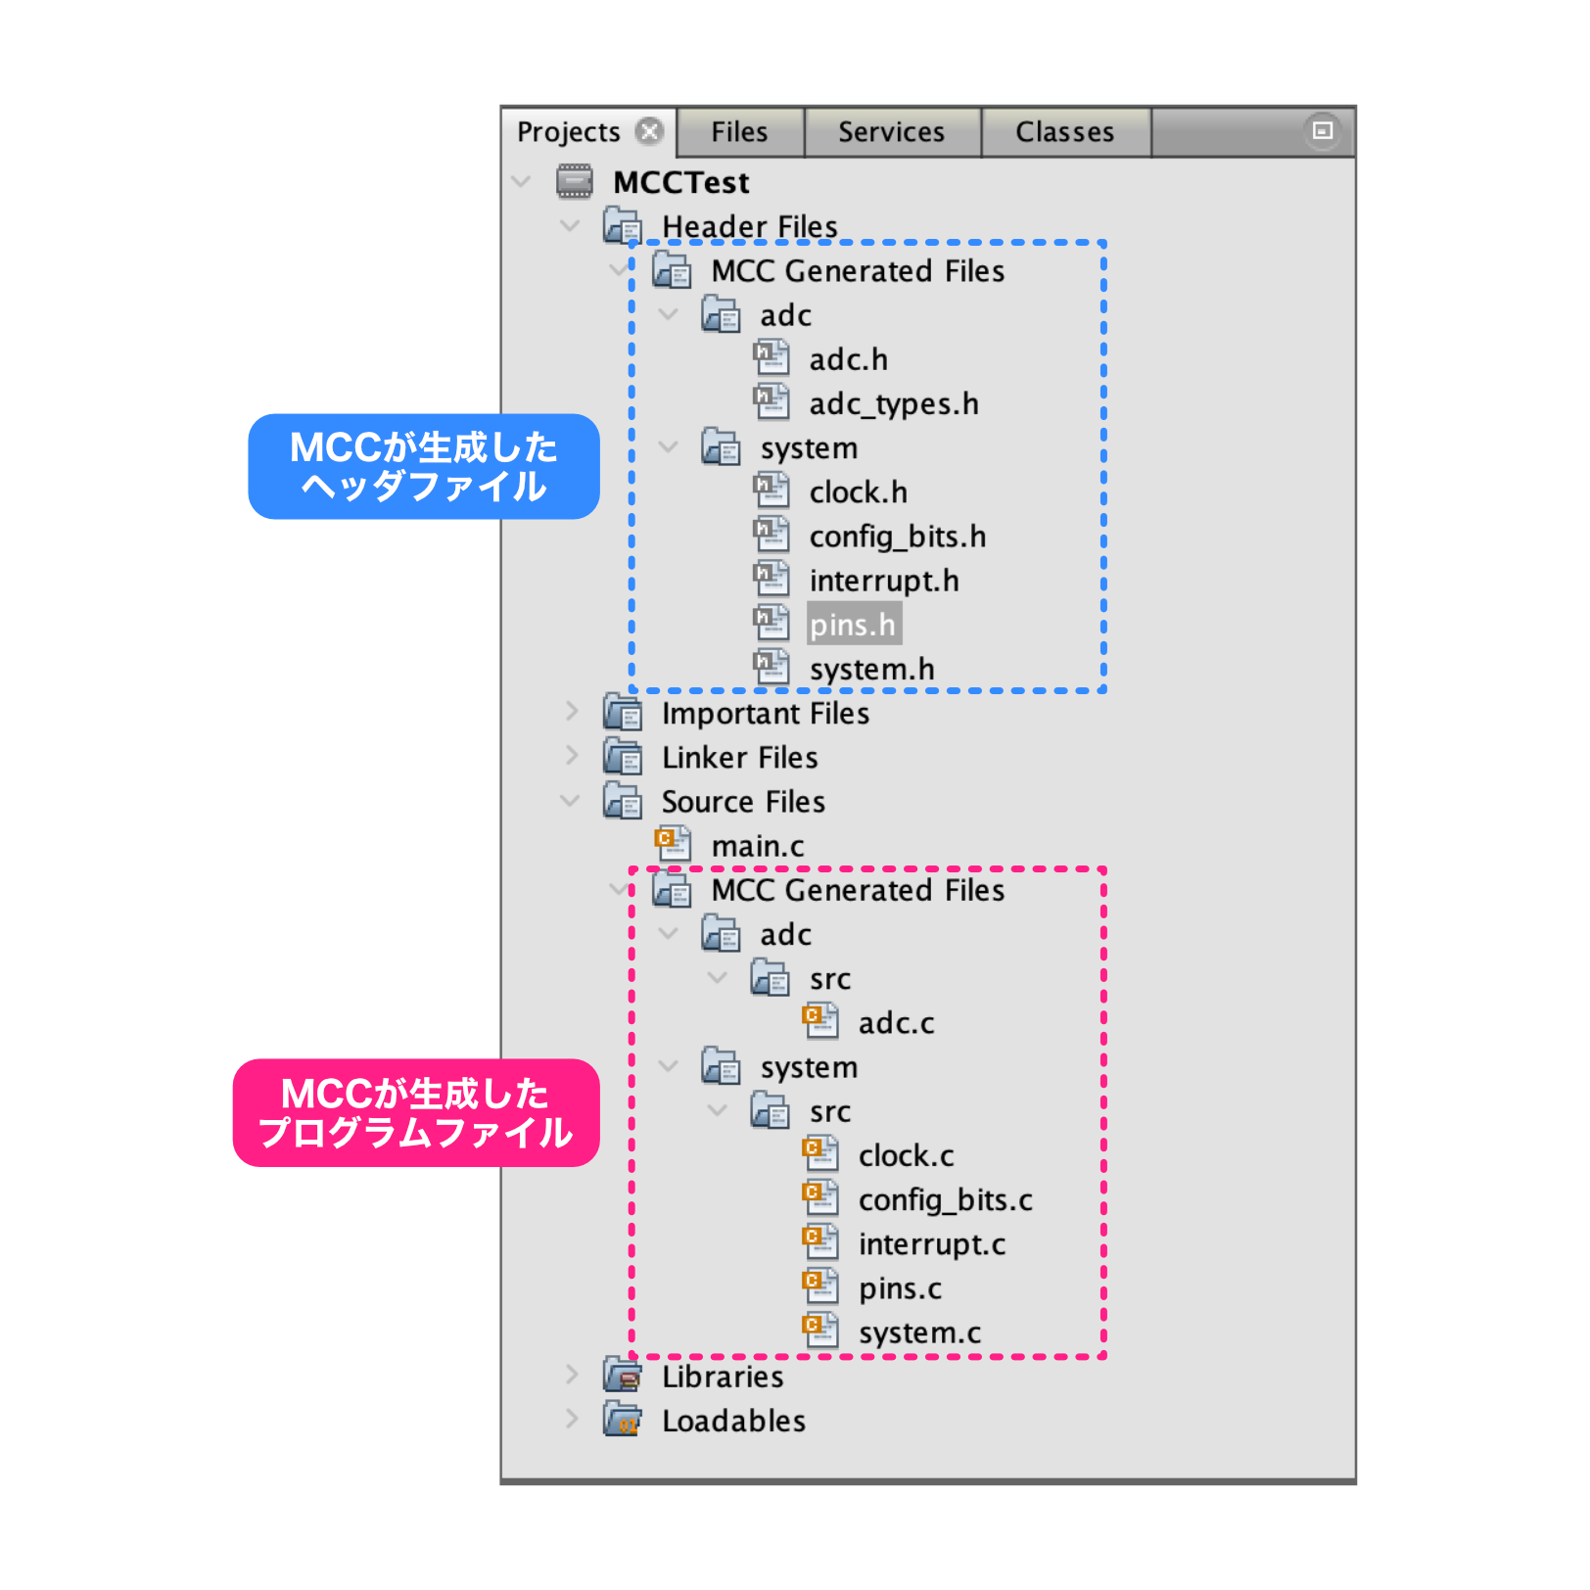Expand the Loadables node
The width and height of the screenshot is (1590, 1590).
[572, 1419]
